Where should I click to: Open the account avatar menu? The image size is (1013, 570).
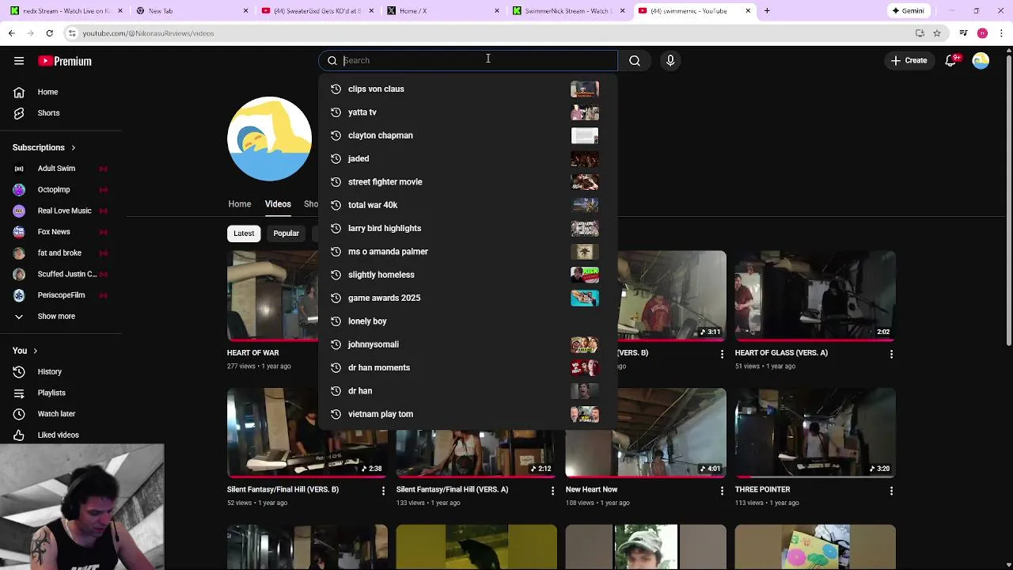tap(981, 60)
